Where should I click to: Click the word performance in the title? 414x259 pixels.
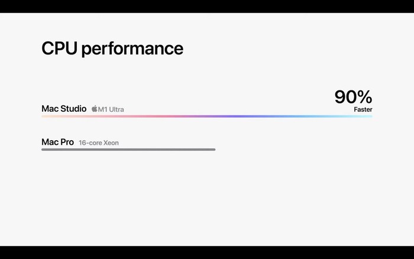point(132,50)
